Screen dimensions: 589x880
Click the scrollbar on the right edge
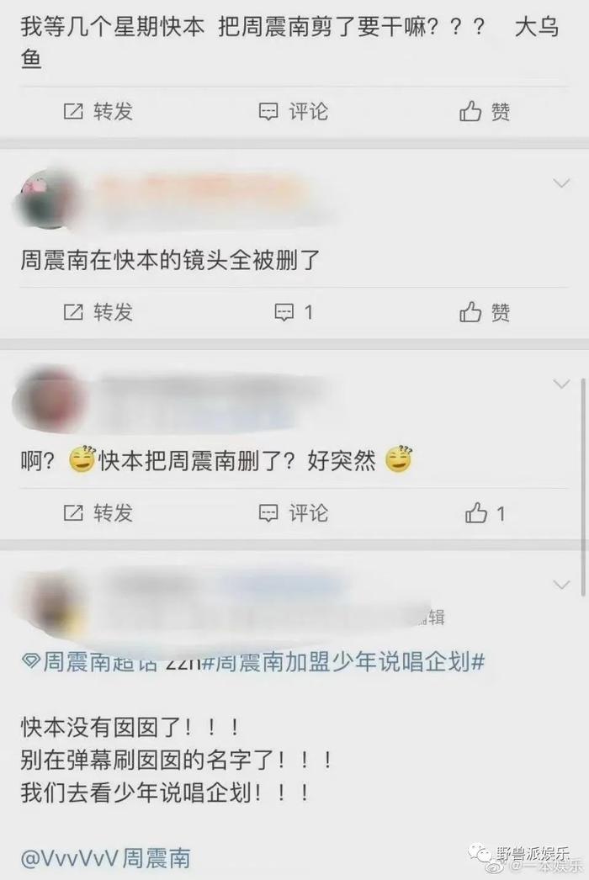[x=584, y=486]
